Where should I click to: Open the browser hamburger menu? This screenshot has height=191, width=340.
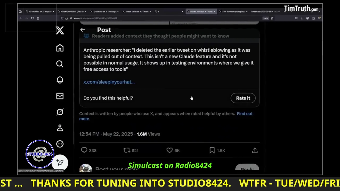319,18
